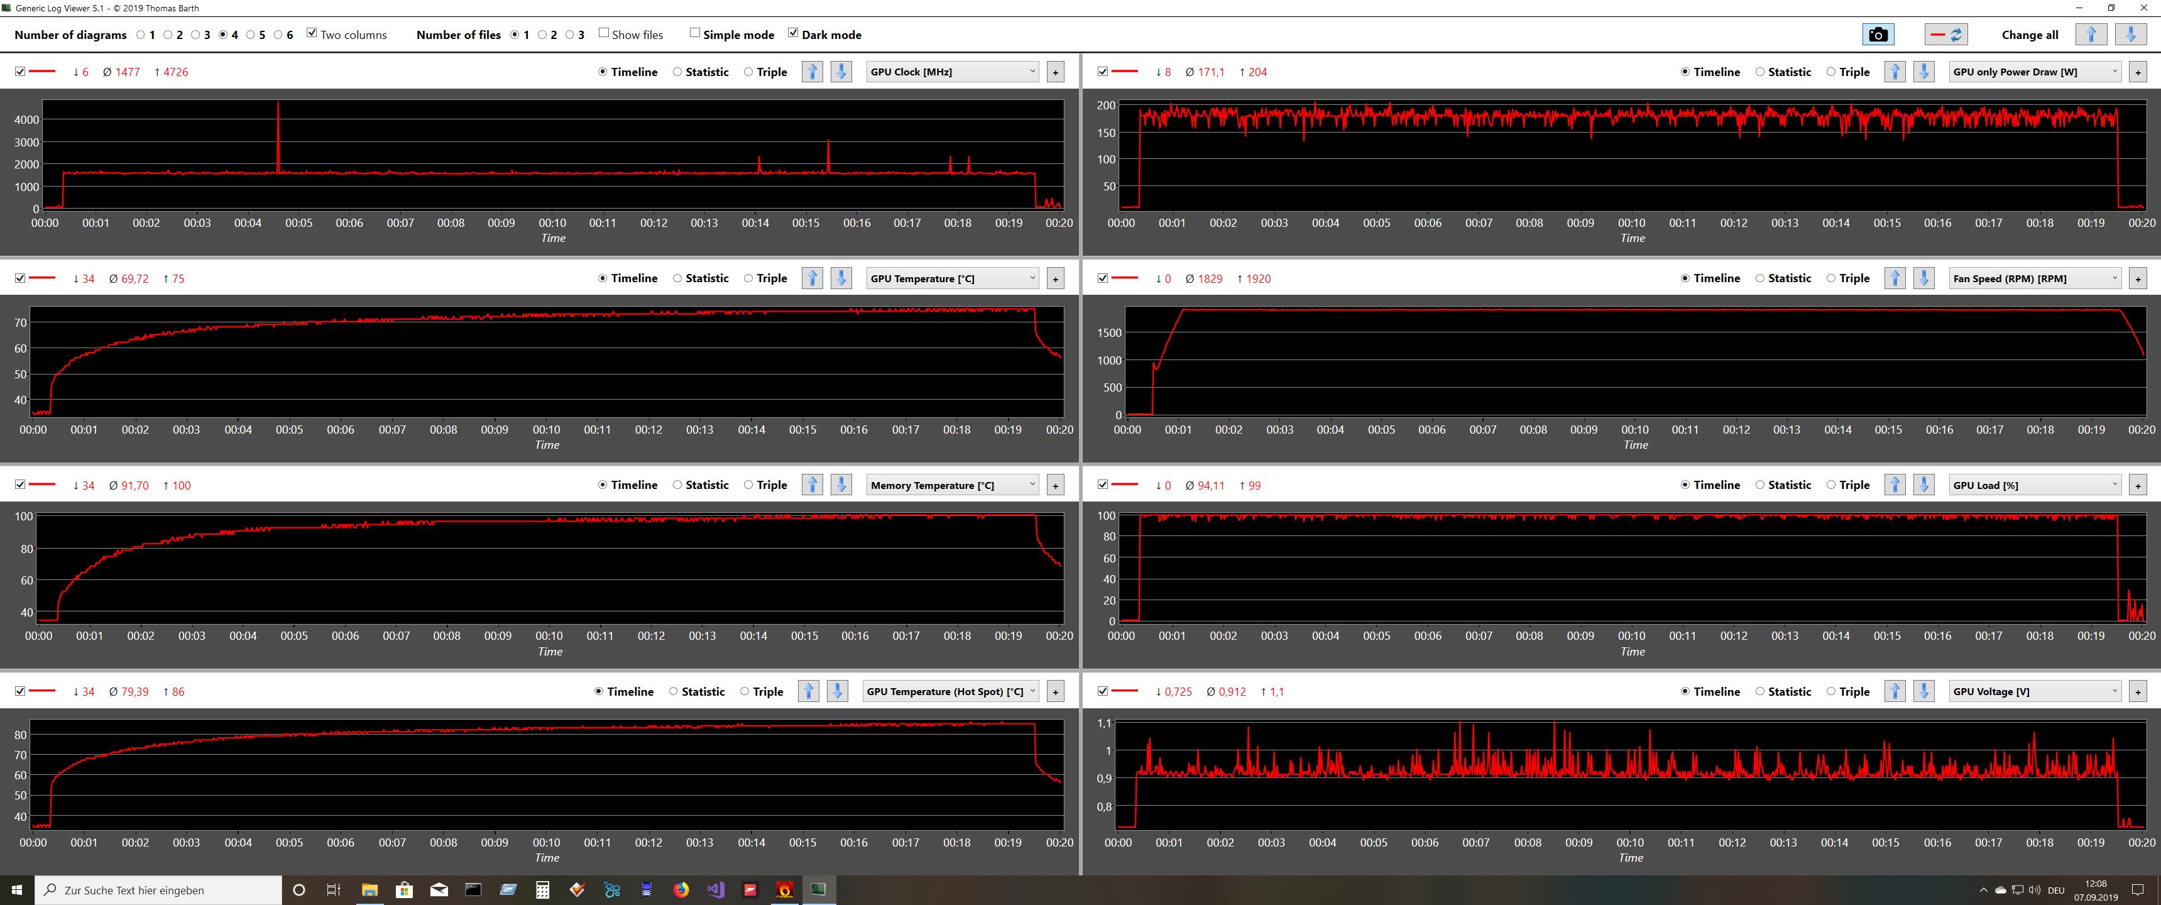
Task: Move GPU Clock diagram down
Action: pos(841,71)
